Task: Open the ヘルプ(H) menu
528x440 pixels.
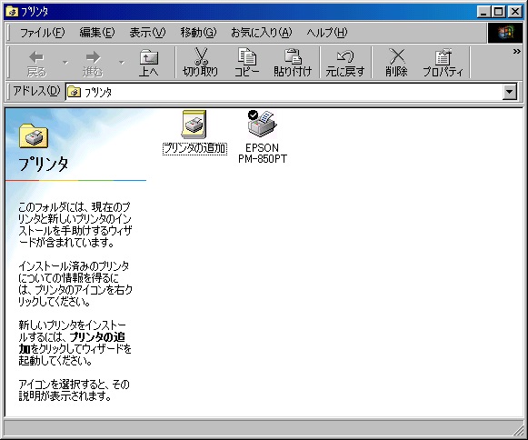Action: pyautogui.click(x=326, y=33)
